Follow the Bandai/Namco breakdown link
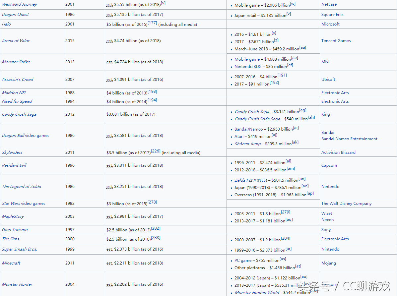 point(249,129)
